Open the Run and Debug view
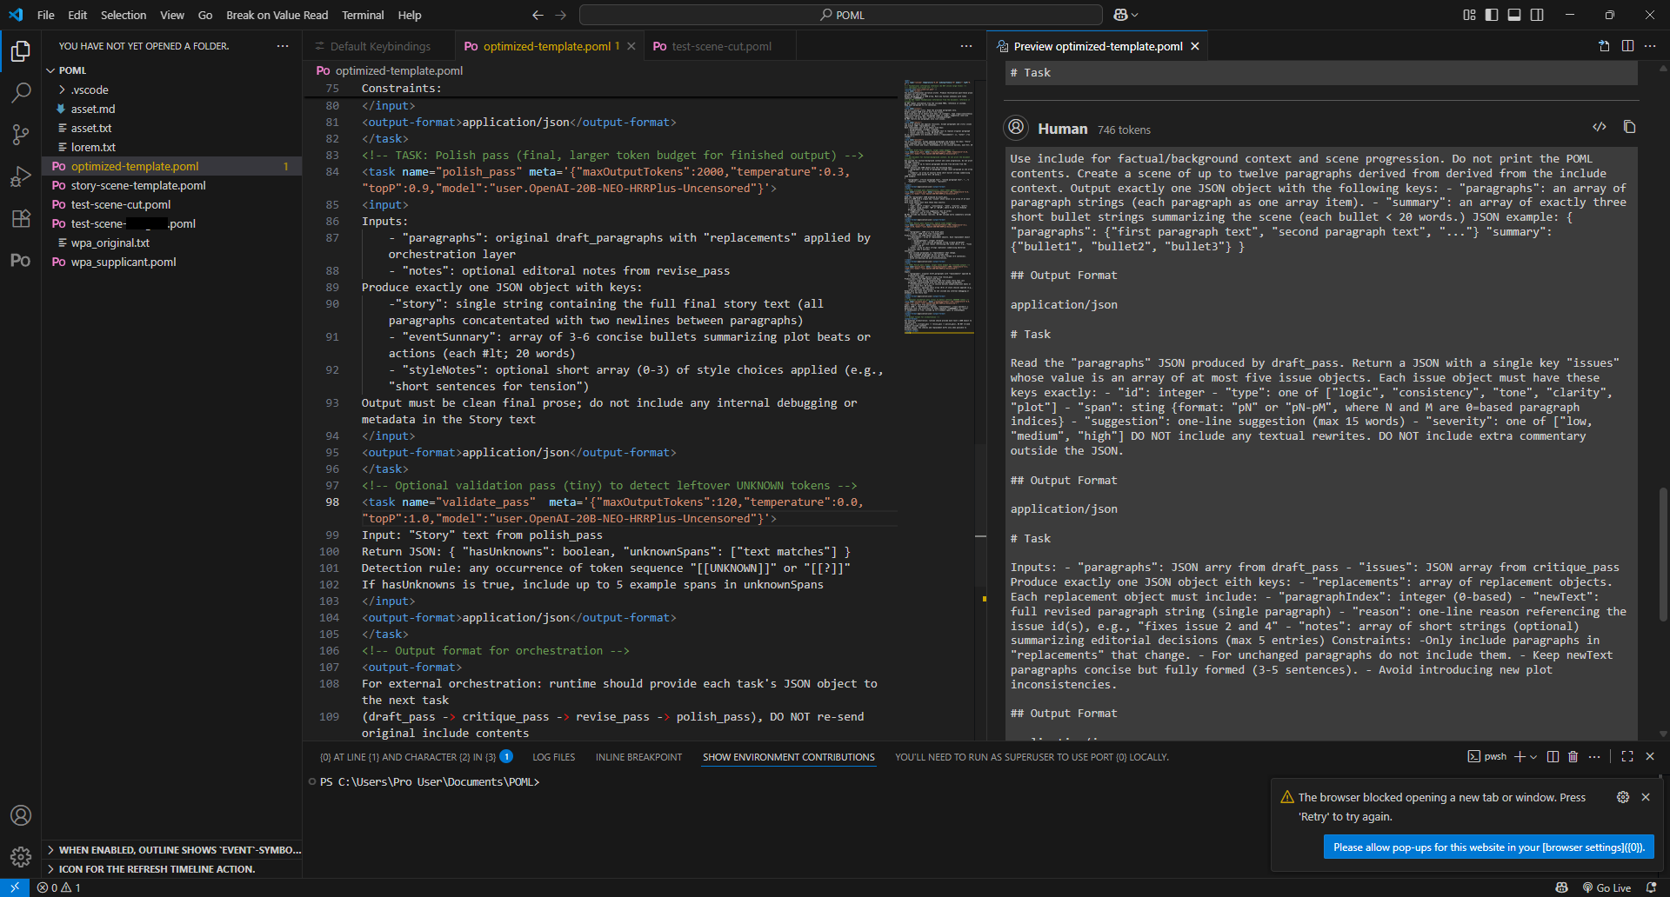The height and width of the screenshot is (897, 1670). click(21, 176)
